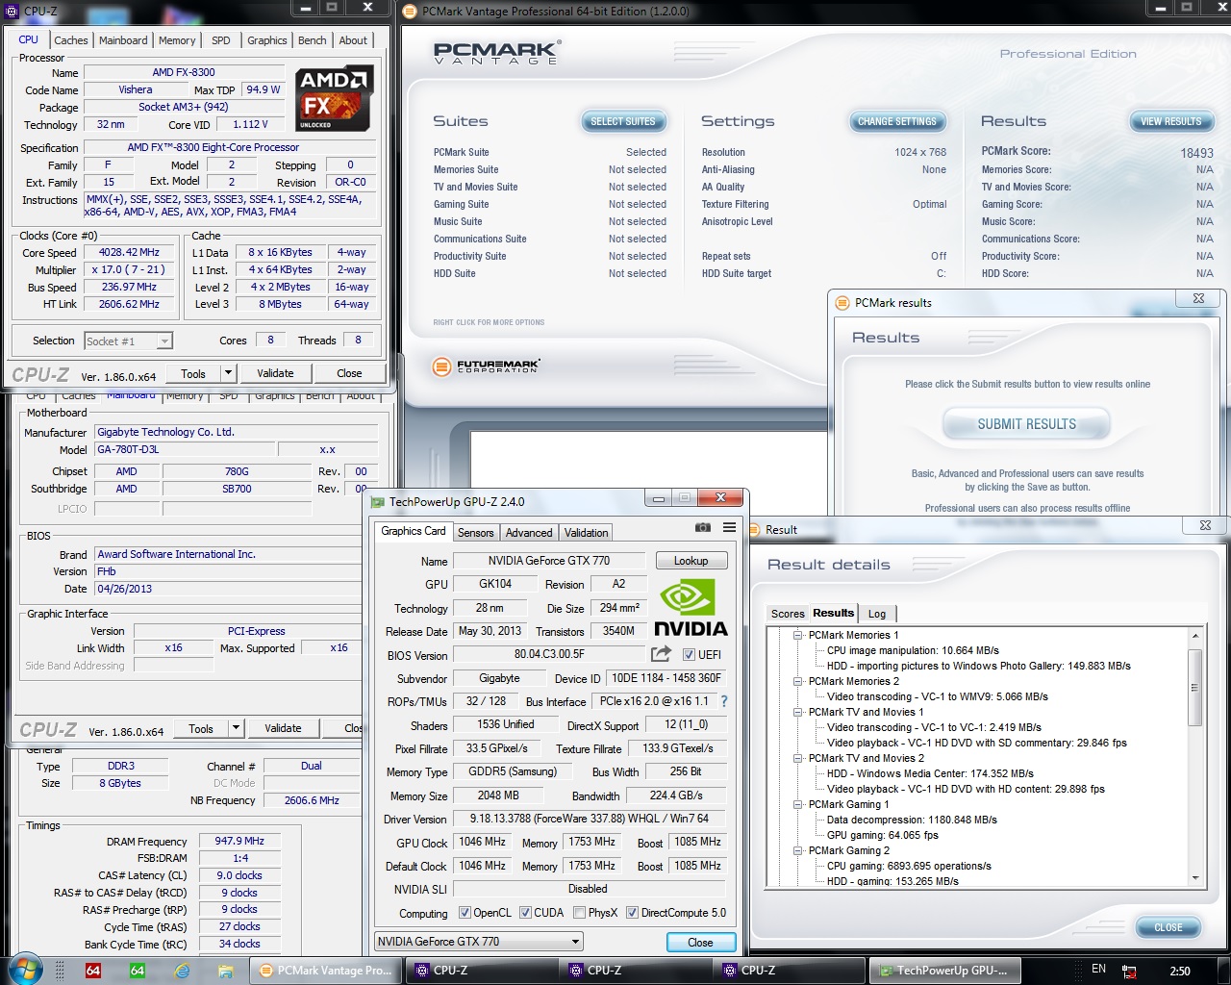Image resolution: width=1231 pixels, height=985 pixels.
Task: Collapse the PCMark TV and Movies 2 node
Action: (798, 758)
